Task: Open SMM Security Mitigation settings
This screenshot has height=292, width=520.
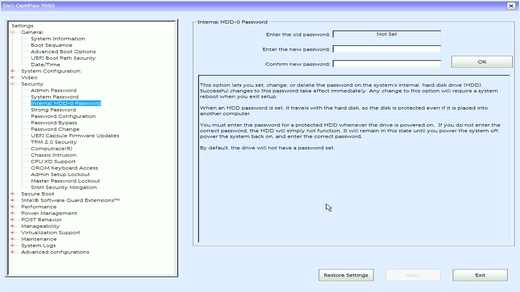Action: pyautogui.click(x=64, y=187)
